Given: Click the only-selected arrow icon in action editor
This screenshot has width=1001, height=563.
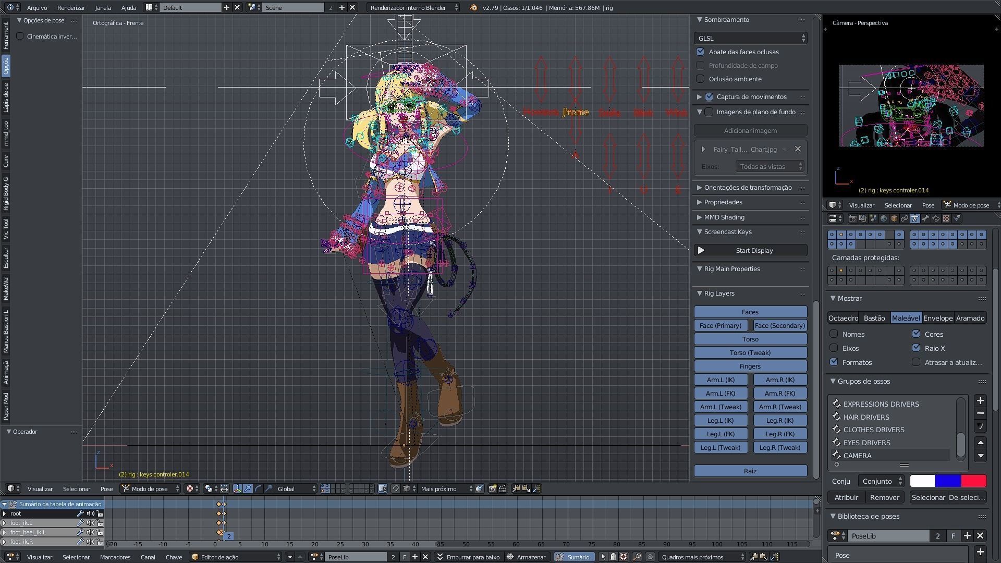Looking at the screenshot, I should click(x=603, y=557).
